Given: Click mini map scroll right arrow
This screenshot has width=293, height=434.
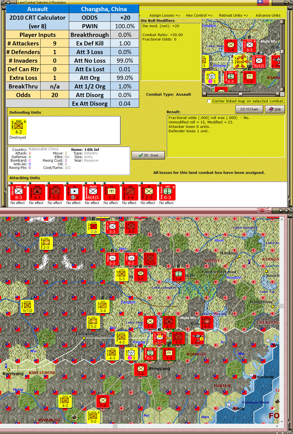Looking at the screenshot, I should tap(277, 94).
